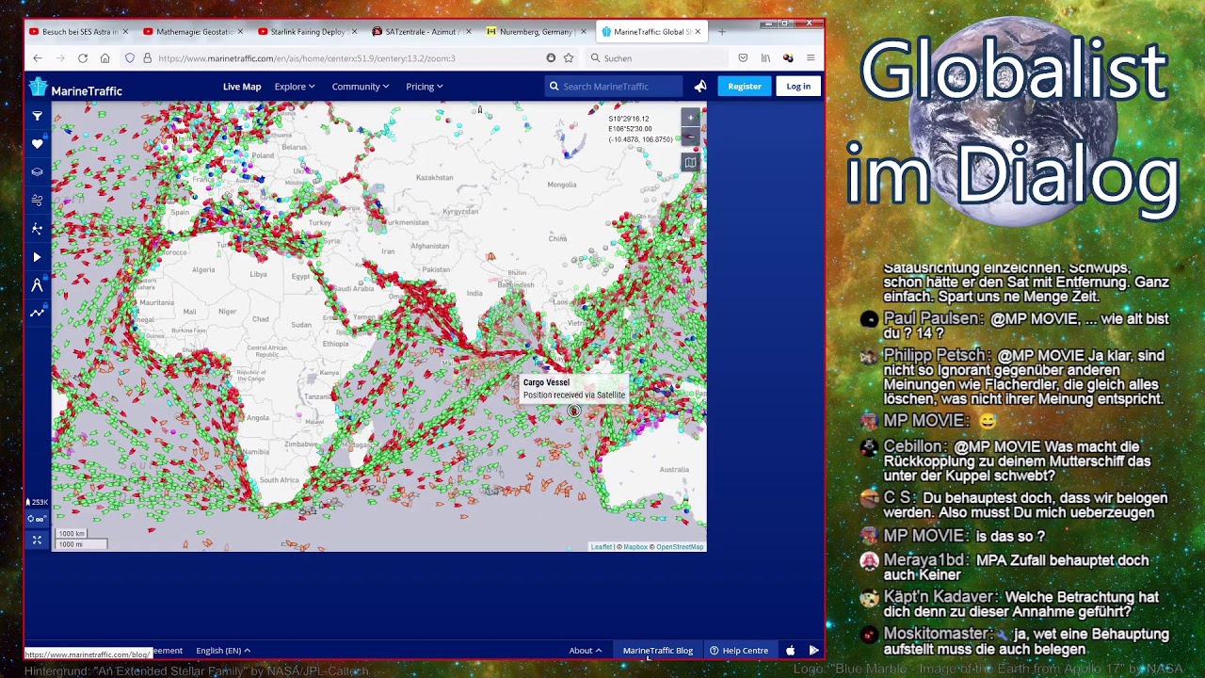Viewport: 1205px width, 678px height.
Task: Open a new browser tab
Action: pyautogui.click(x=722, y=32)
